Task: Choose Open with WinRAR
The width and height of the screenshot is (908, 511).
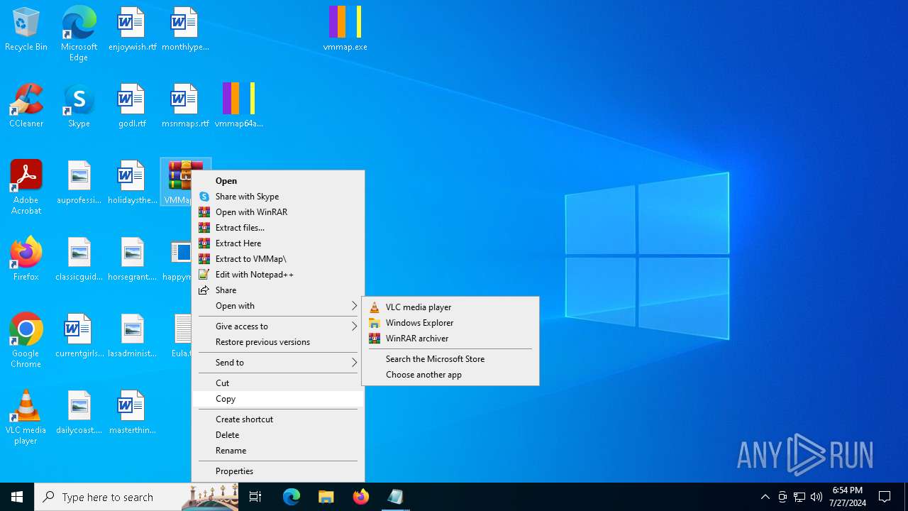Action: tap(278, 212)
